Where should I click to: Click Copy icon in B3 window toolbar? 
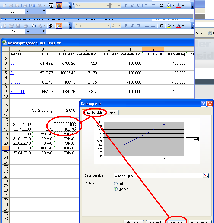pyautogui.click(x=33, y=6)
